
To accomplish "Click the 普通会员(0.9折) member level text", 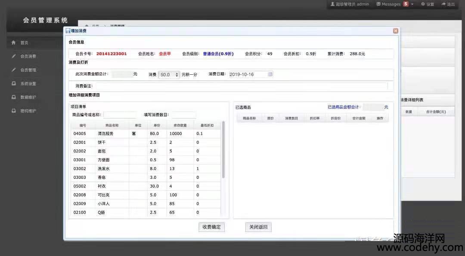I will coord(218,54).
